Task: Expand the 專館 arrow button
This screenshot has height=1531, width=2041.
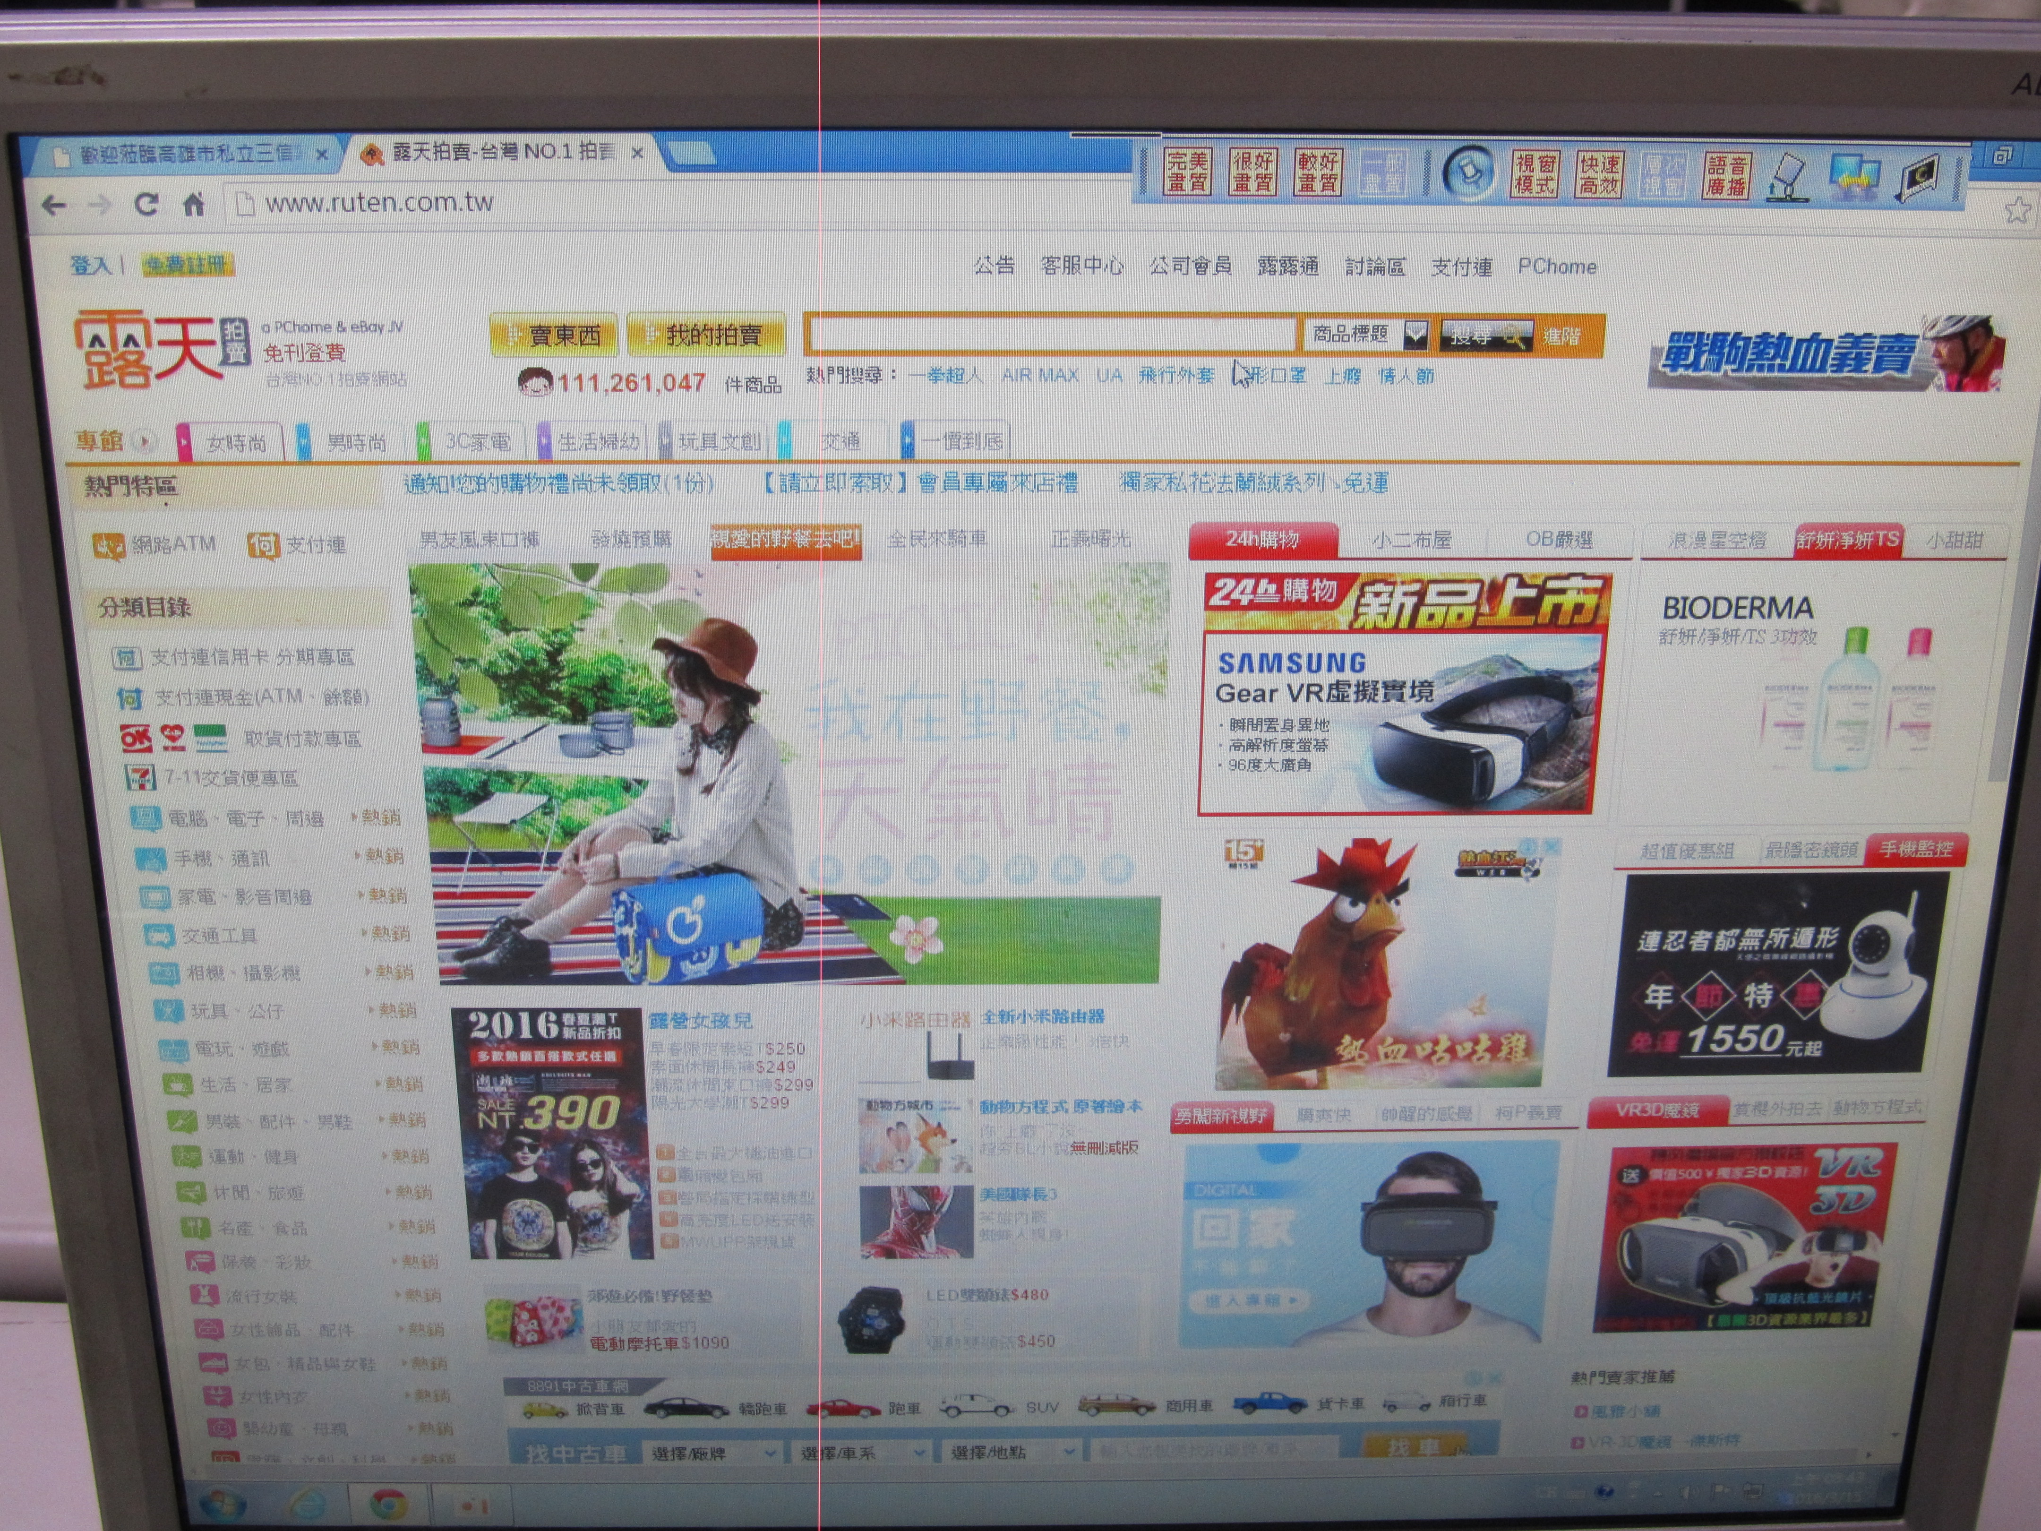Action: (144, 441)
